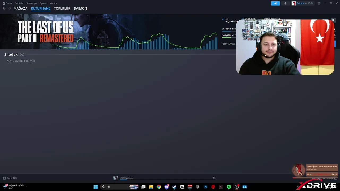Open the Photos app on the taskbar

(x=244, y=187)
